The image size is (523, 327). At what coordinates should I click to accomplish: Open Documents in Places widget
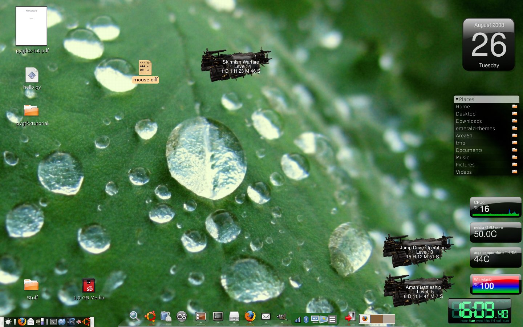pyautogui.click(x=486, y=150)
